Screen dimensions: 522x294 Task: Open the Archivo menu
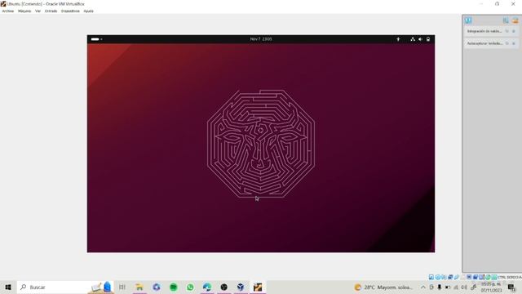click(x=7, y=11)
